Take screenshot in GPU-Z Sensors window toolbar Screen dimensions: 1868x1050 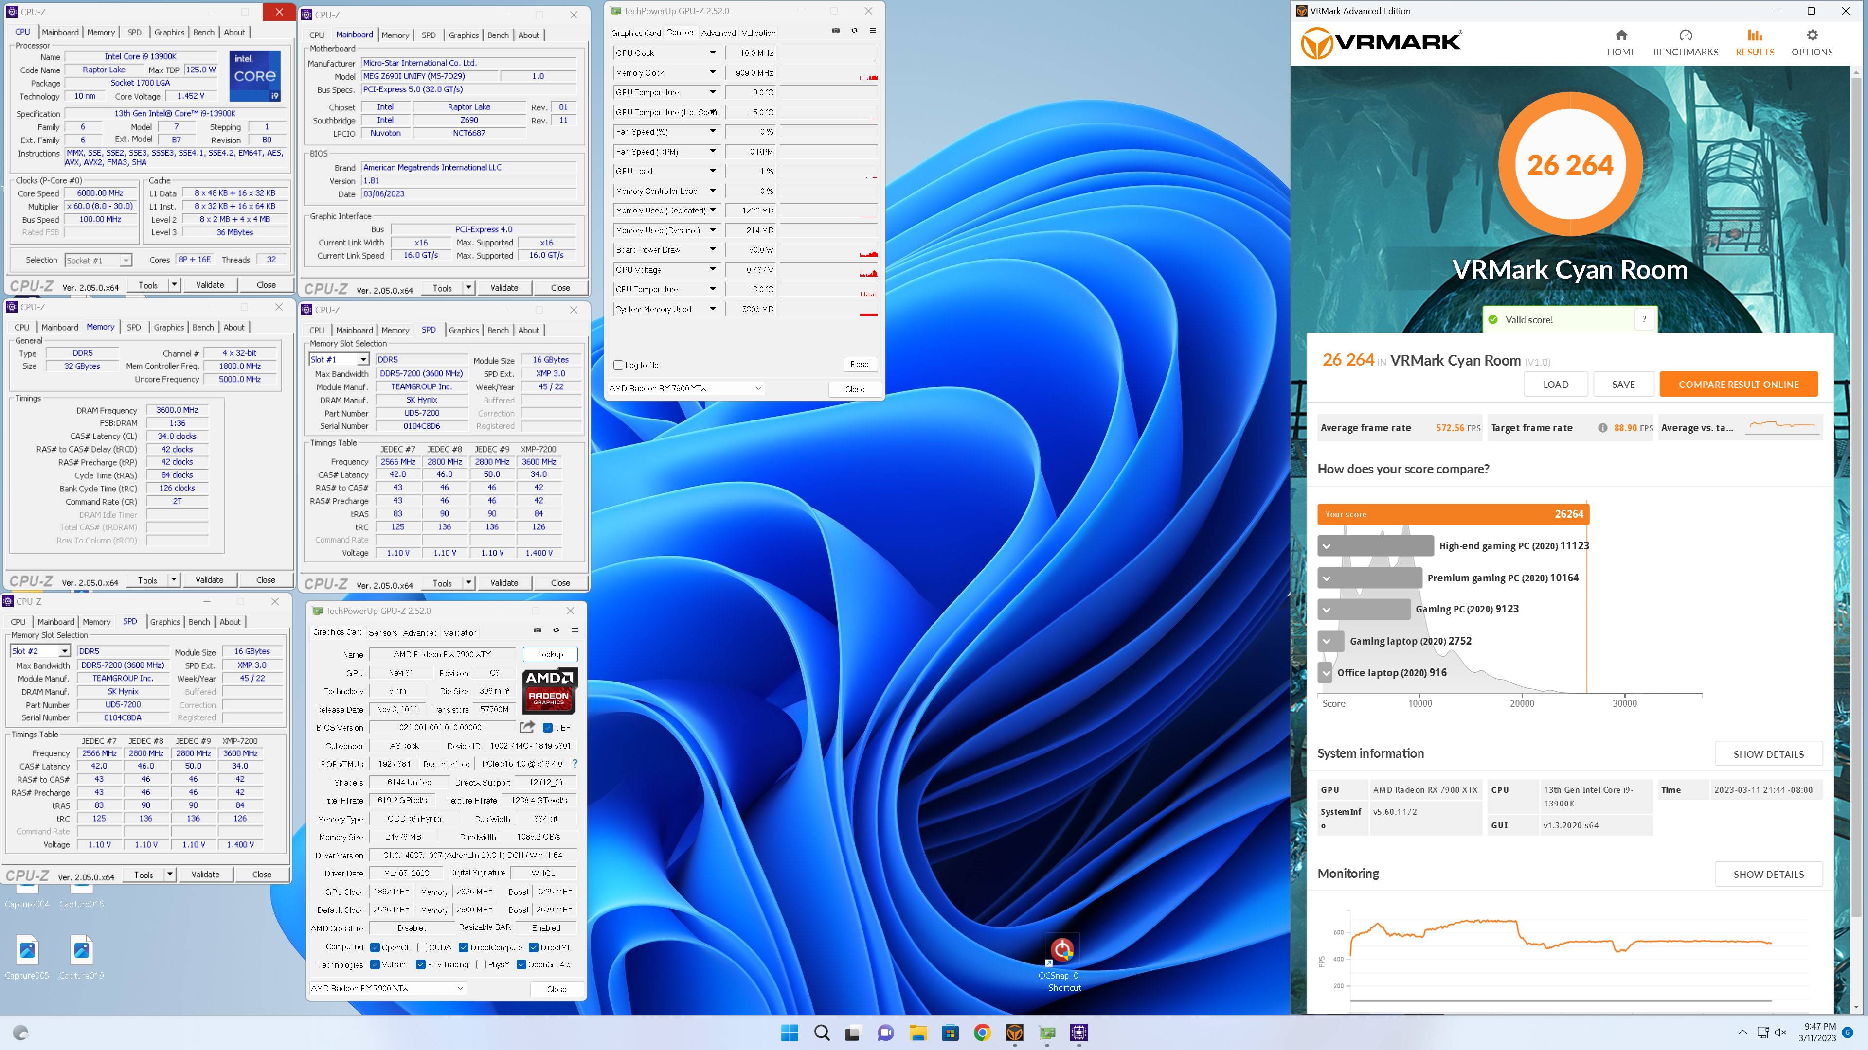[x=835, y=31]
